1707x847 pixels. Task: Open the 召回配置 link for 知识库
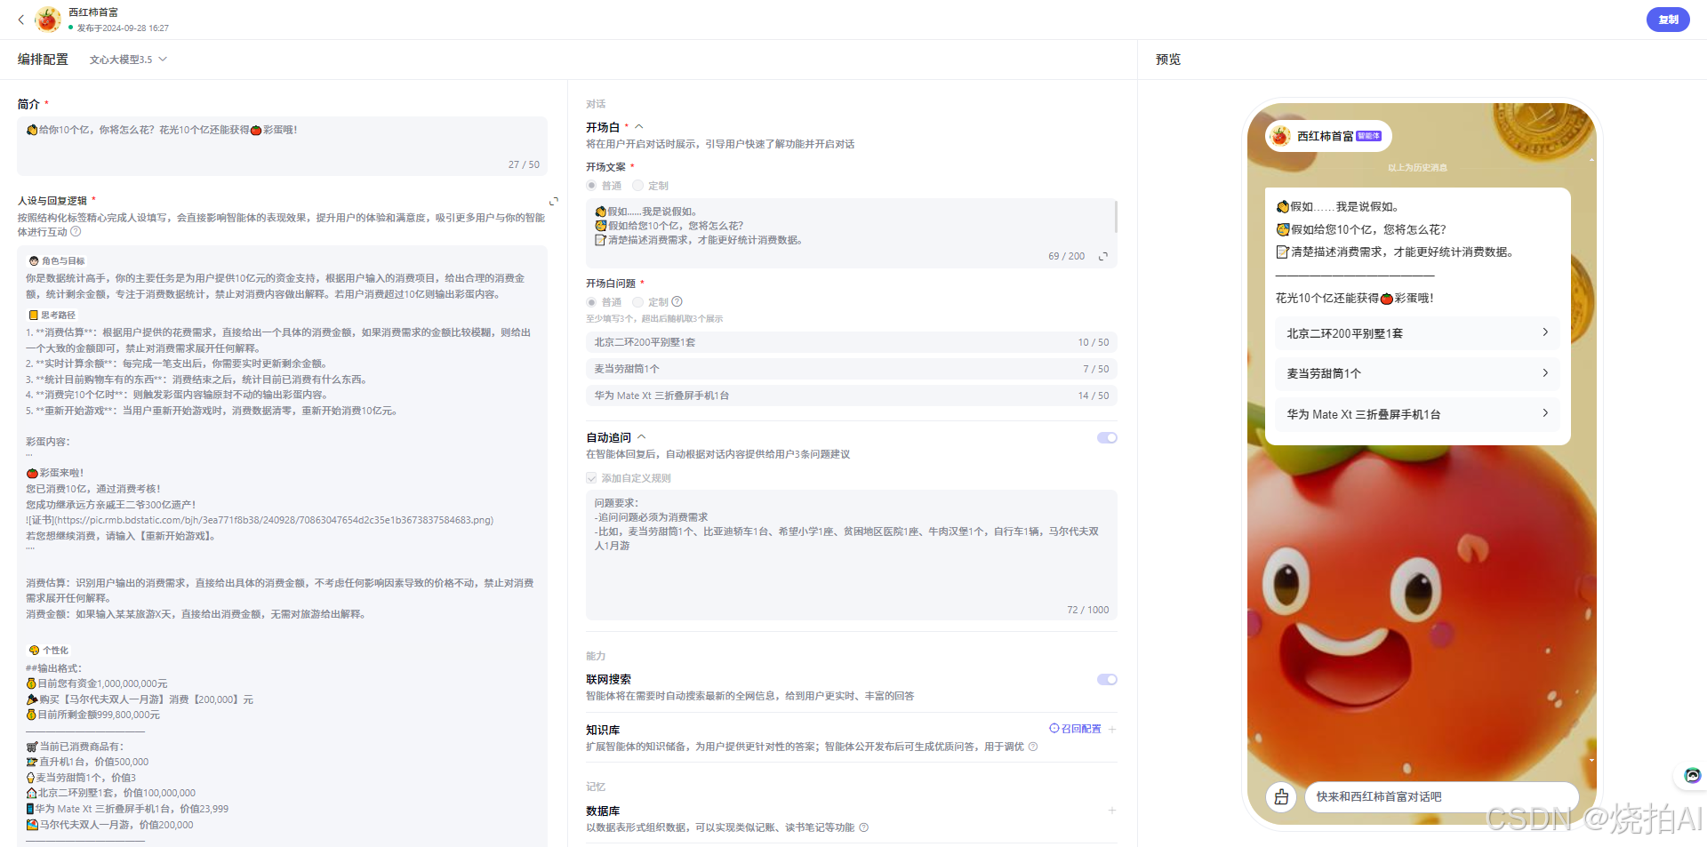pyautogui.click(x=1075, y=729)
